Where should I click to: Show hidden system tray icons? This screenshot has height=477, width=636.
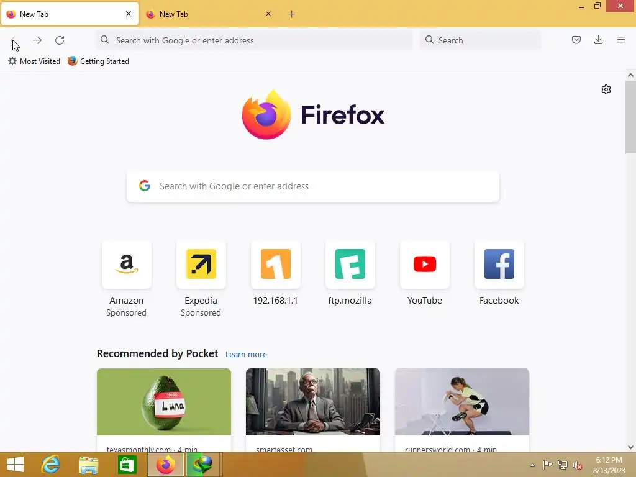[x=532, y=465]
